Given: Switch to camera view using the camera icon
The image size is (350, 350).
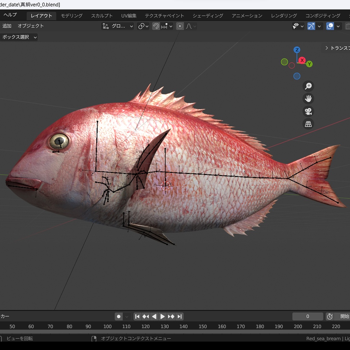Looking at the screenshot, I should click(308, 111).
